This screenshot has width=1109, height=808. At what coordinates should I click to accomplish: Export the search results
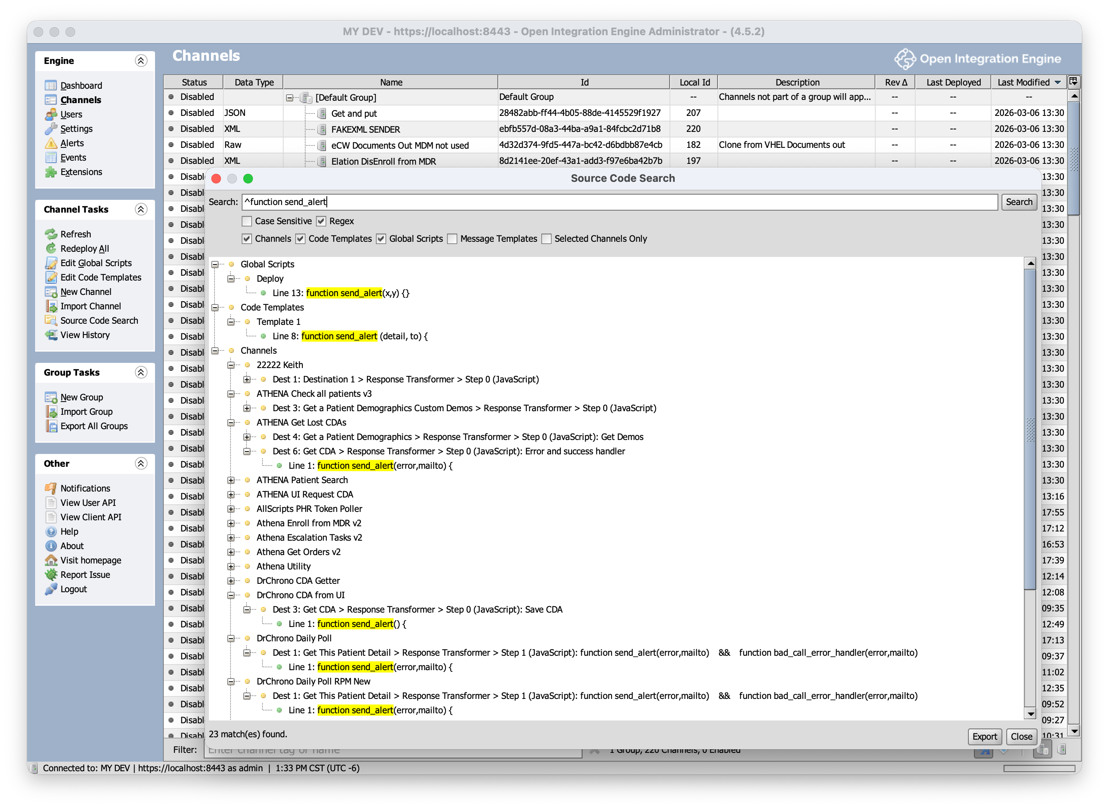[x=984, y=736]
